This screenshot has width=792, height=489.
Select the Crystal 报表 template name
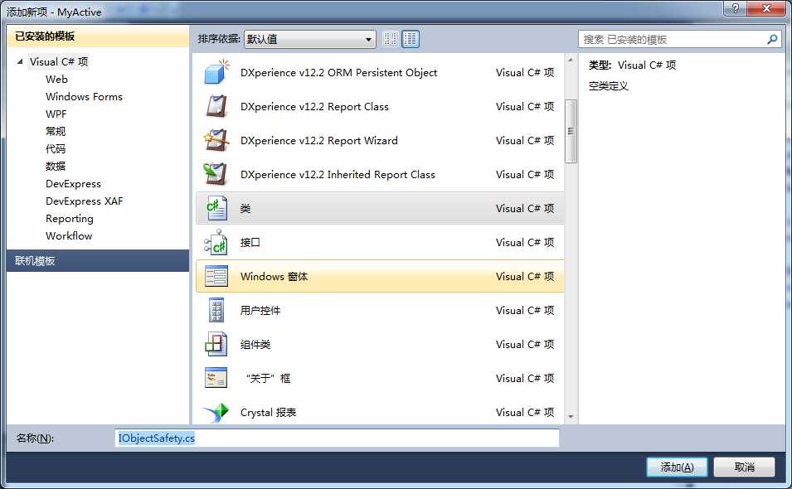[268, 412]
